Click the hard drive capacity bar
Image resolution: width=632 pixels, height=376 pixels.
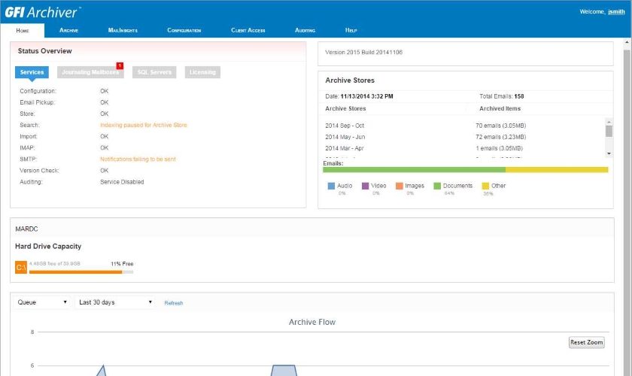[81, 272]
